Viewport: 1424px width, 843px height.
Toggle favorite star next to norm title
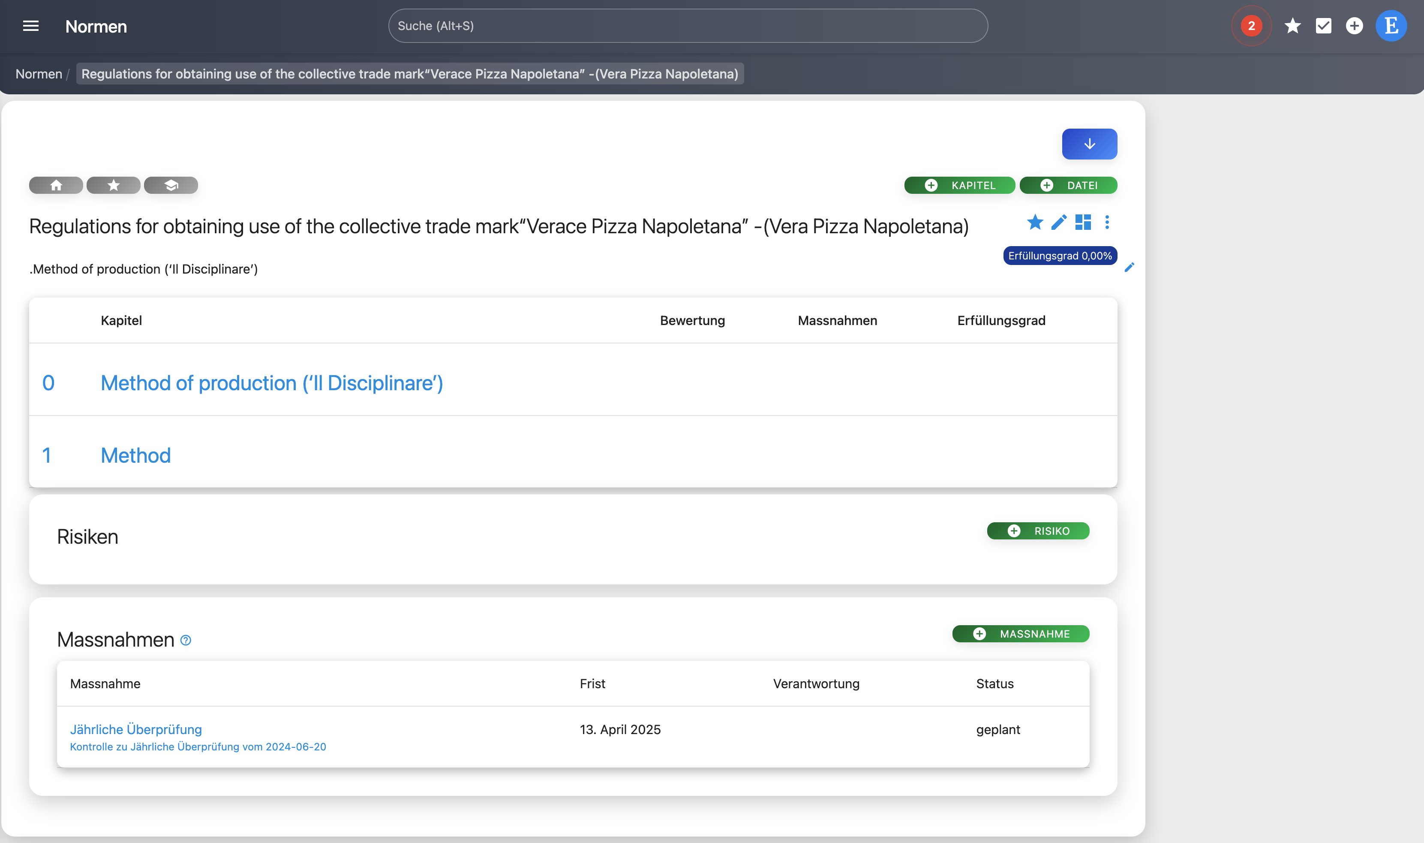[x=1035, y=222]
